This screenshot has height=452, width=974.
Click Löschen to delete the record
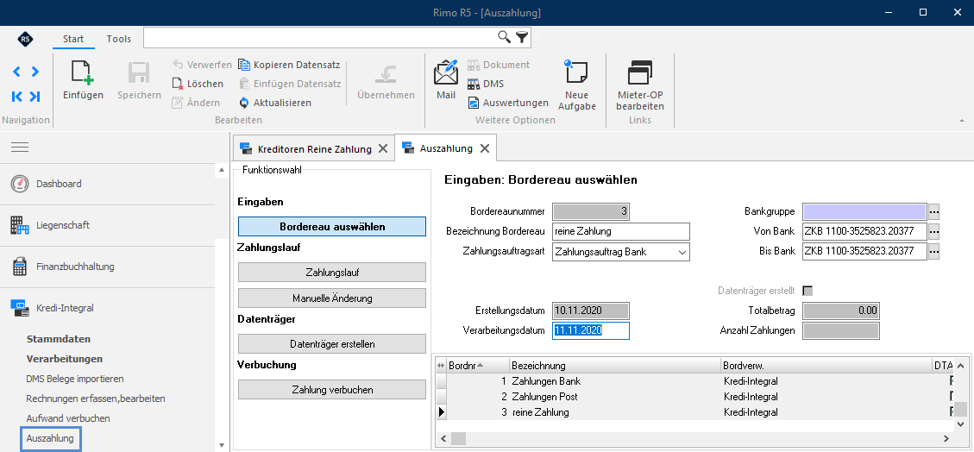click(197, 84)
